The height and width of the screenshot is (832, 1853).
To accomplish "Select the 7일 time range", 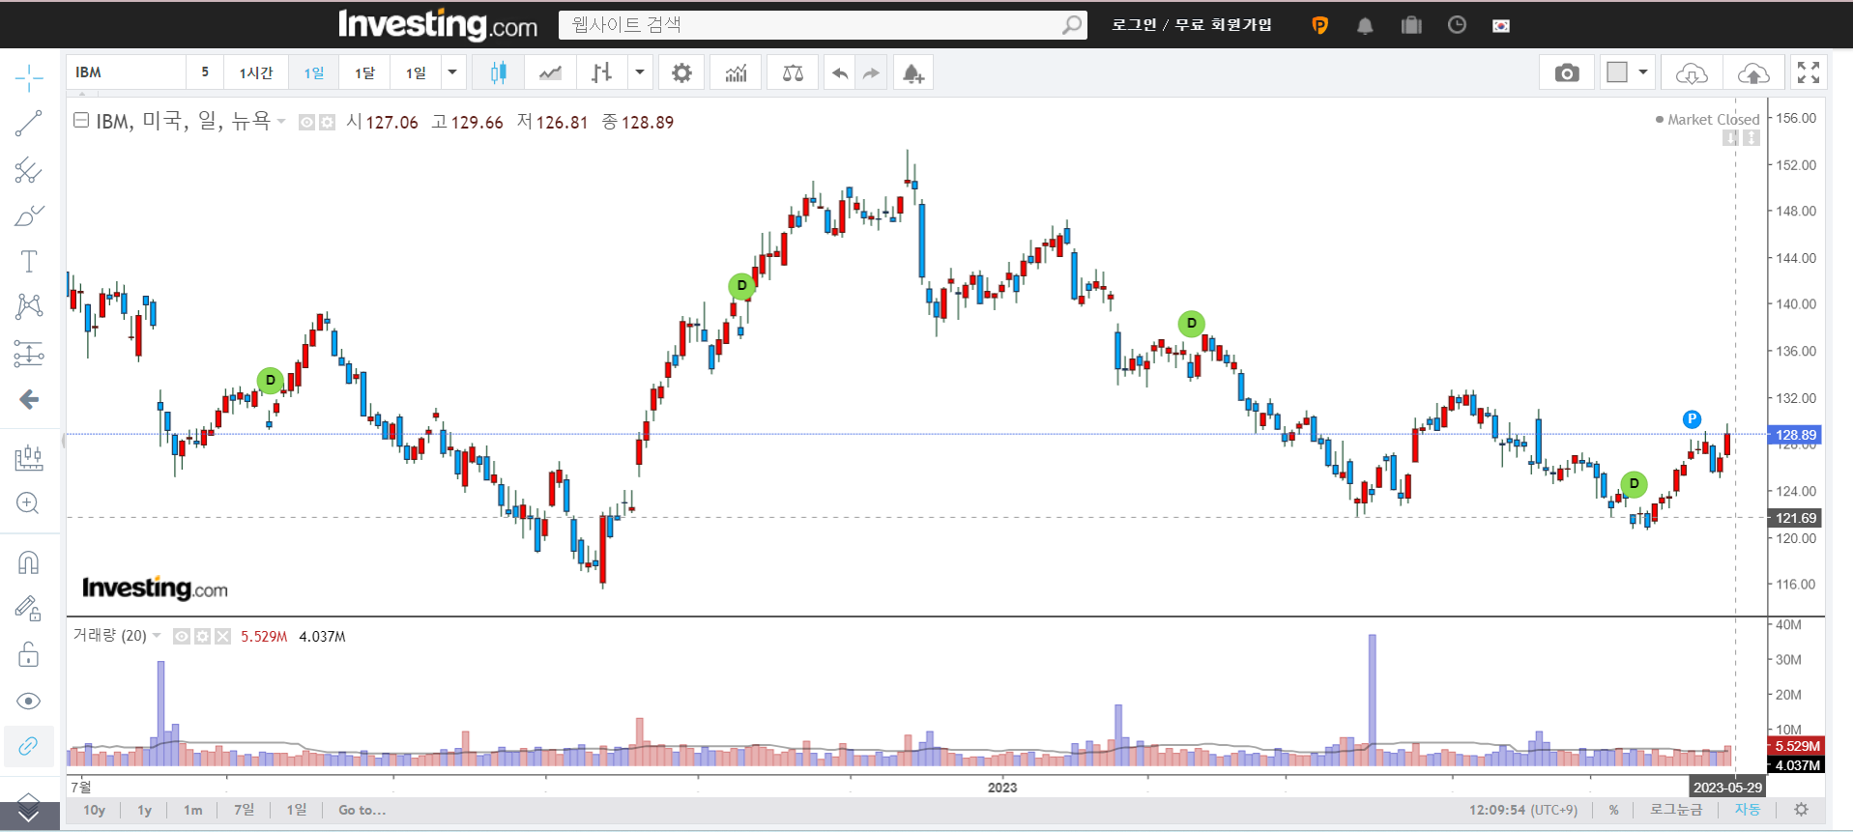I will [245, 810].
